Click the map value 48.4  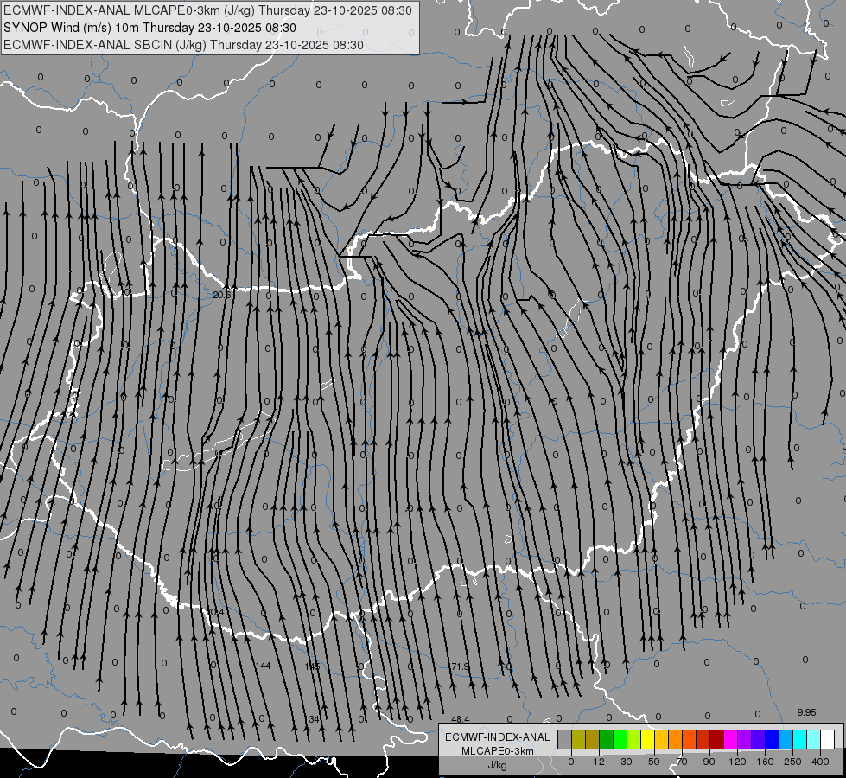(x=461, y=719)
